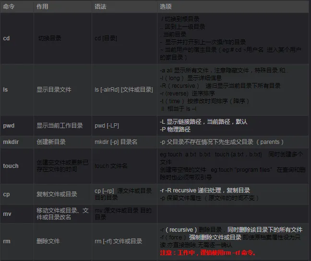Click the ls [-alrRd] syntax cell

pyautogui.click(x=124, y=90)
